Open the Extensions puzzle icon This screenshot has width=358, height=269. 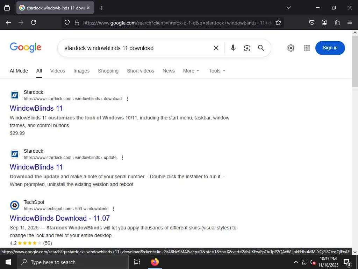[x=337, y=22]
